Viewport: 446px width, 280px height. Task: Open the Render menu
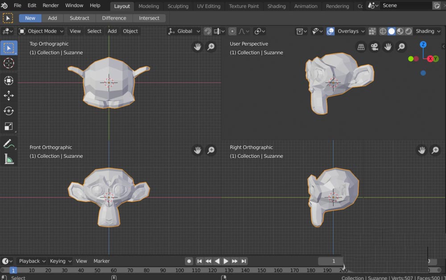[x=50, y=5]
